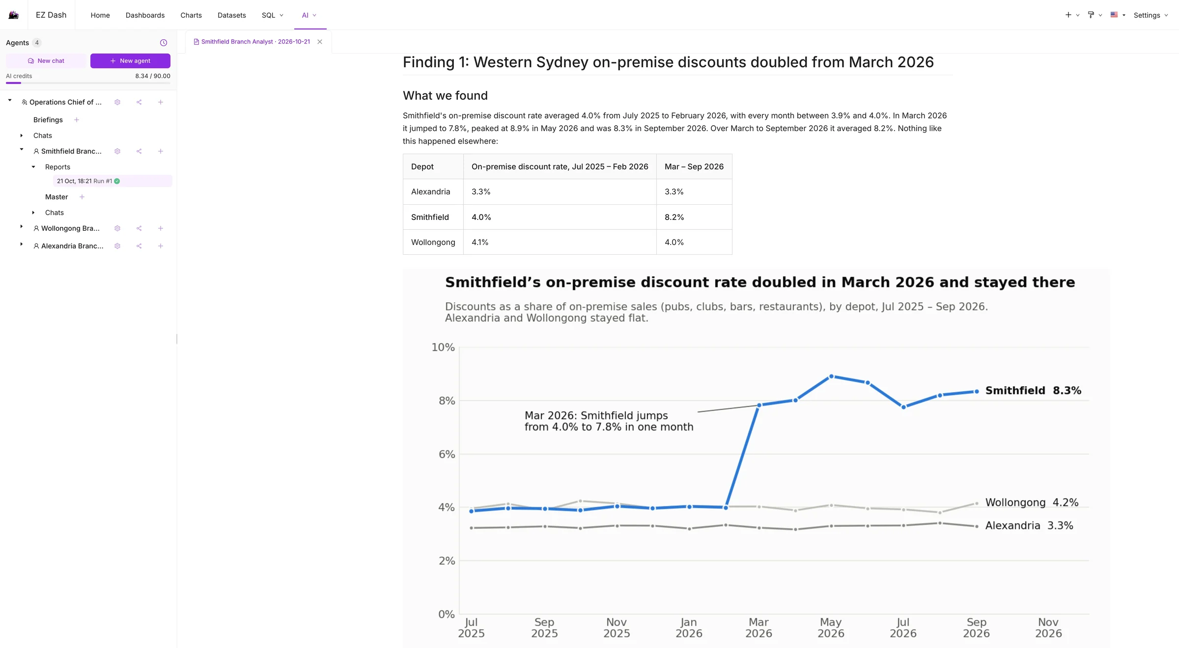The image size is (1179, 648).
Task: Start a New chat
Action: (x=46, y=61)
